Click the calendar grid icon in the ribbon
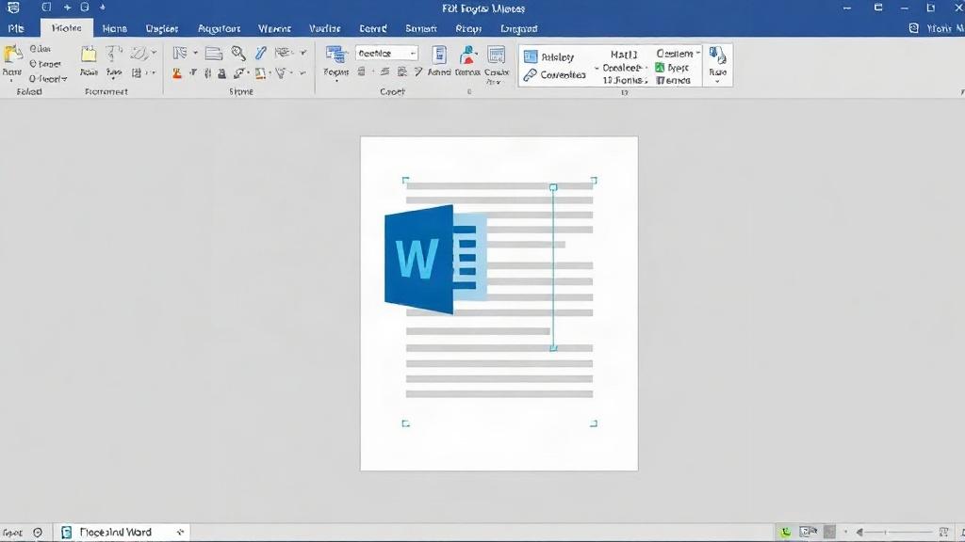This screenshot has width=965, height=542. (x=496, y=55)
